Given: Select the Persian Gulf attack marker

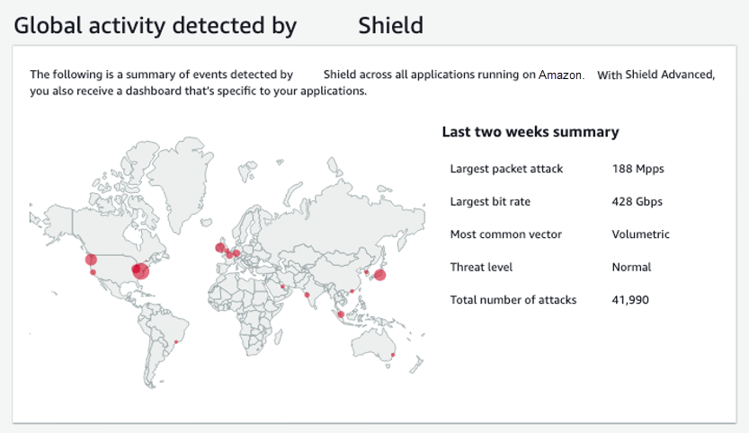Looking at the screenshot, I should 282,287.
